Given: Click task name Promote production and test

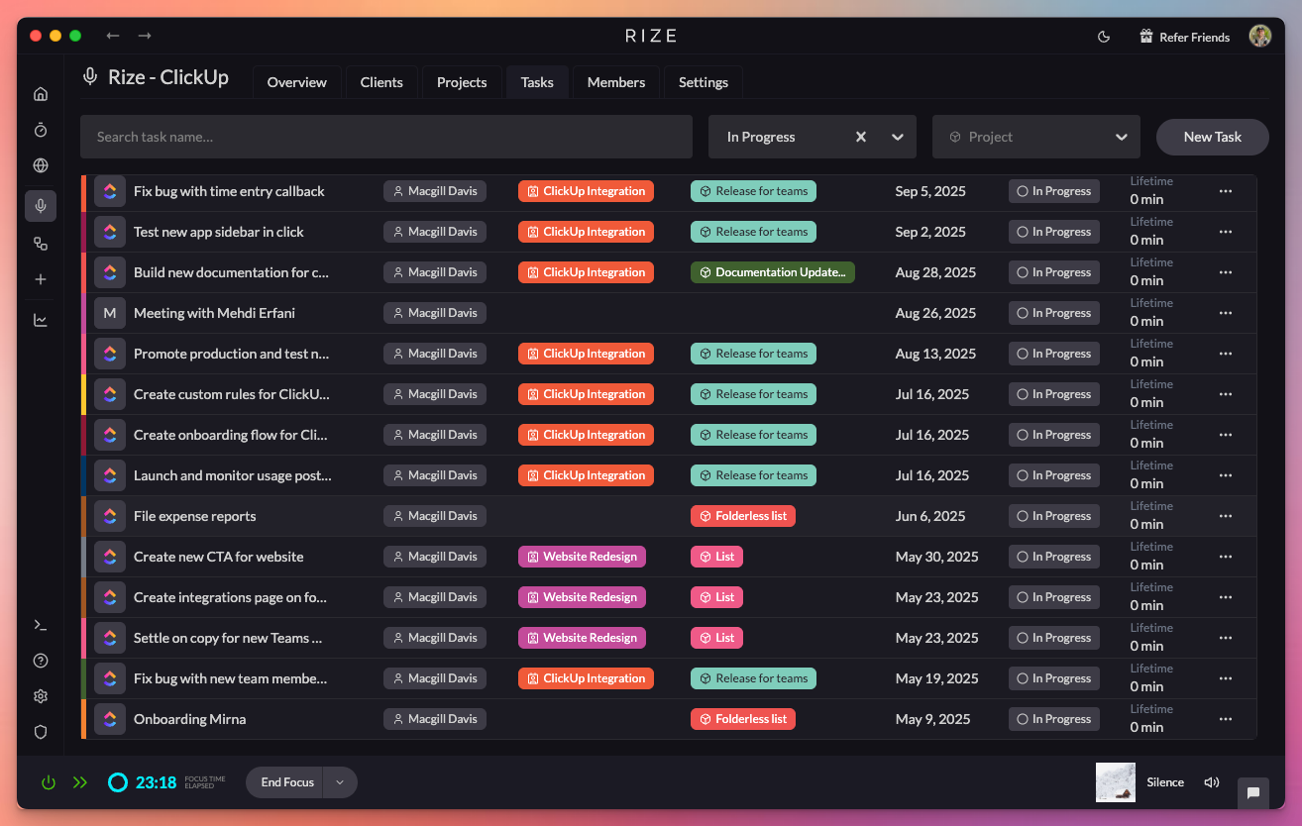Looking at the screenshot, I should [x=232, y=354].
